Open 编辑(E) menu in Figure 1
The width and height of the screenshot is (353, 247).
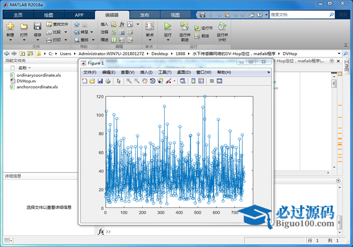109,72
